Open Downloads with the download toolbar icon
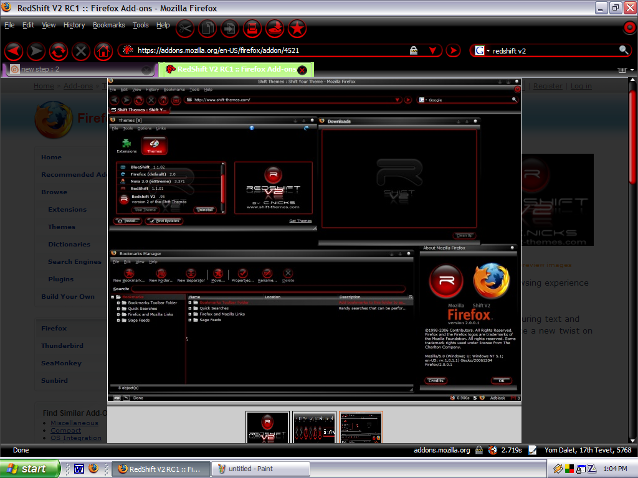This screenshot has height=478, width=638. [x=275, y=28]
